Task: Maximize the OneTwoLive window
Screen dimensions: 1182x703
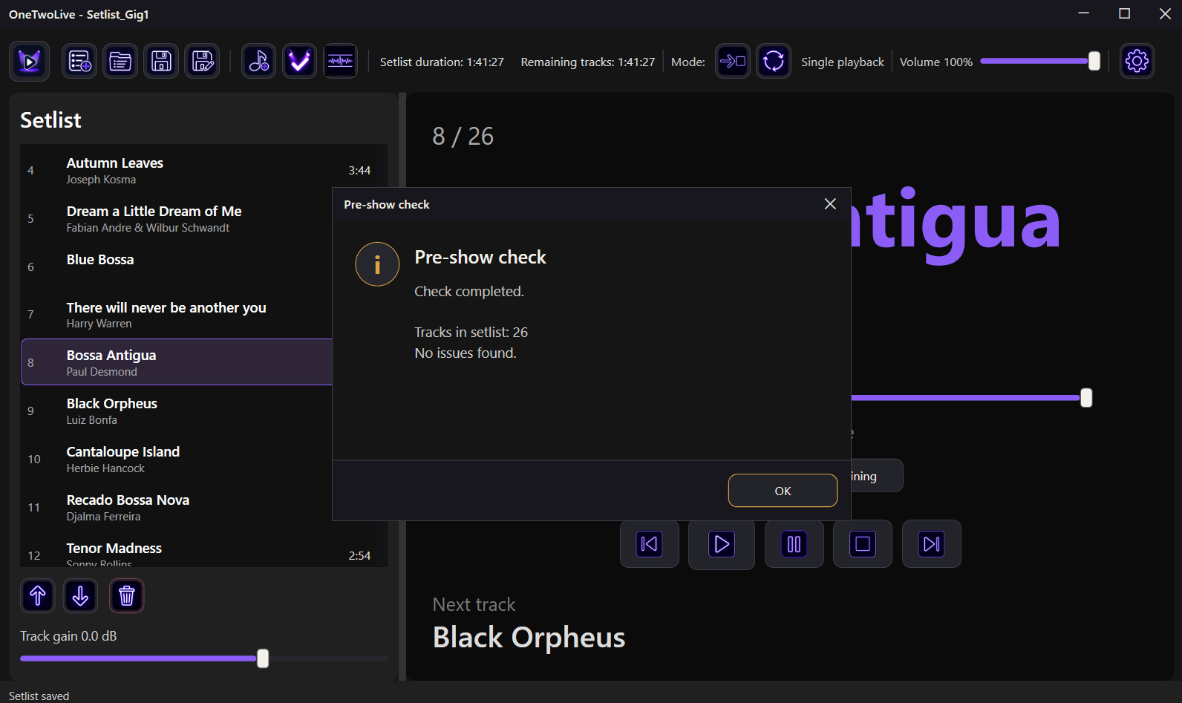Action: tap(1125, 13)
